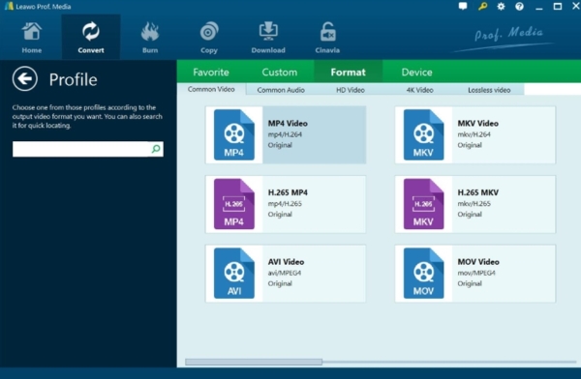The height and width of the screenshot is (379, 581).
Task: Click the Profile heading text
Action: (74, 79)
